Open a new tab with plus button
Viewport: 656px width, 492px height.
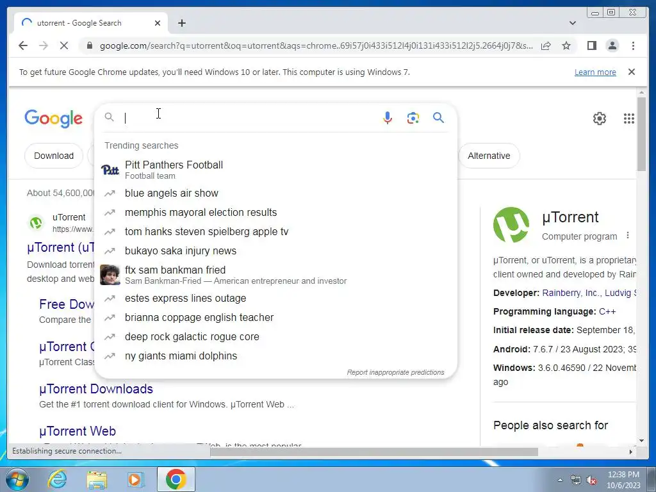[181, 23]
